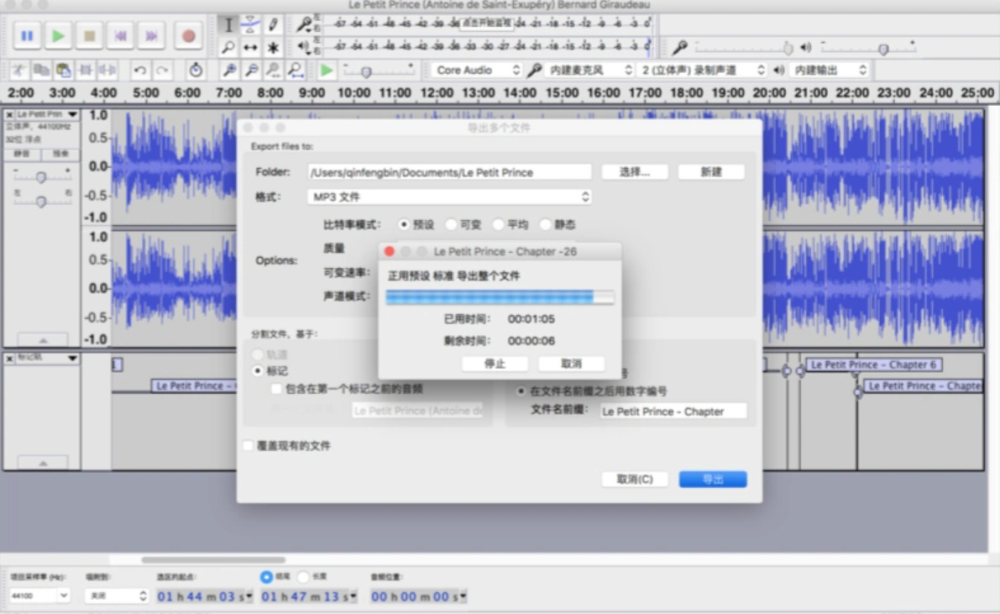Open the 内建输出 playback device dropdown
1000x614 pixels.
pos(829,71)
